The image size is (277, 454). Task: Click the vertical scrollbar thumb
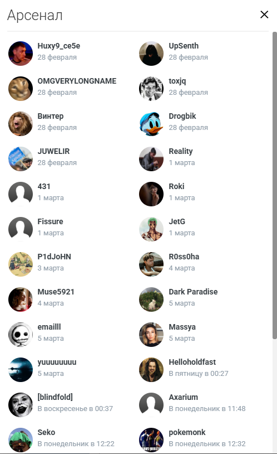[274, 185]
